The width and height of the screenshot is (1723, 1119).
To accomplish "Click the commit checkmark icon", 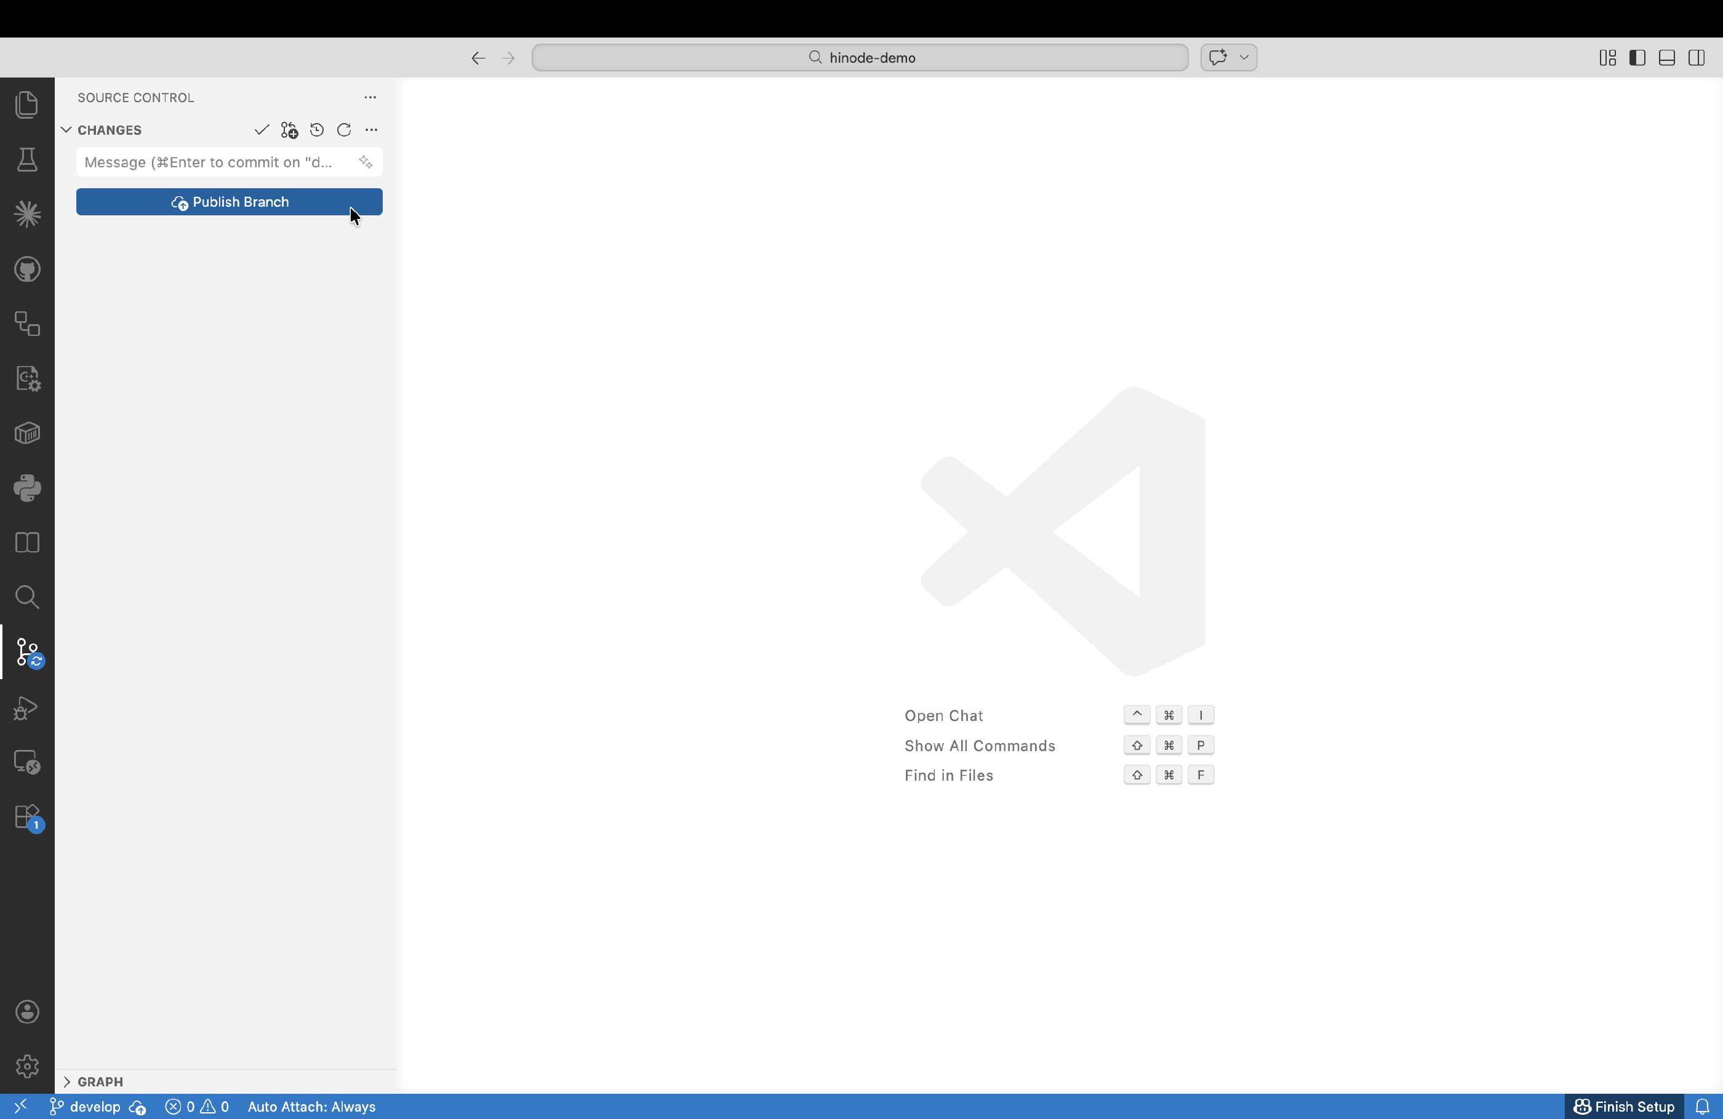I will pyautogui.click(x=262, y=130).
